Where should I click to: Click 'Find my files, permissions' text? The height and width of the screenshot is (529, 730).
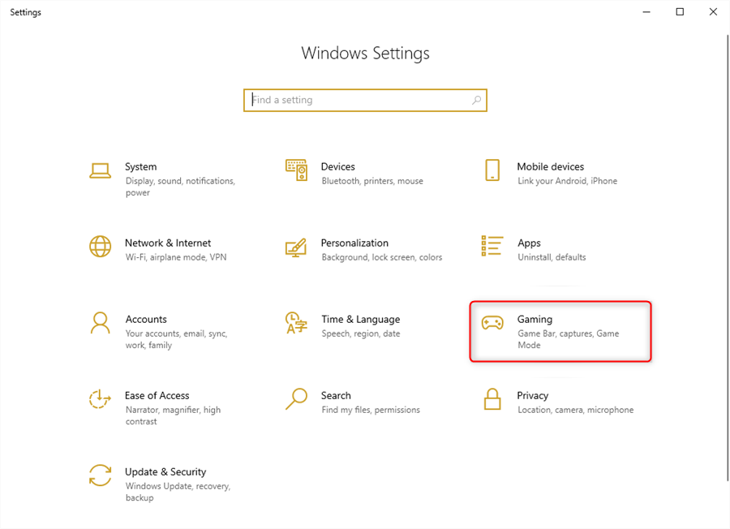pos(371,411)
